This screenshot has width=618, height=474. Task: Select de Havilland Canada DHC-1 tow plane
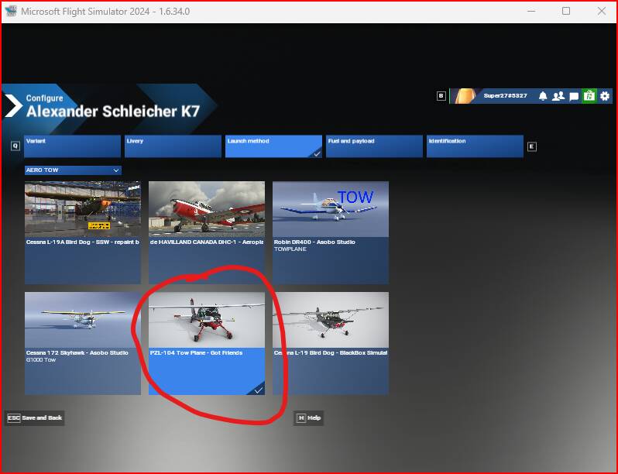point(207,232)
